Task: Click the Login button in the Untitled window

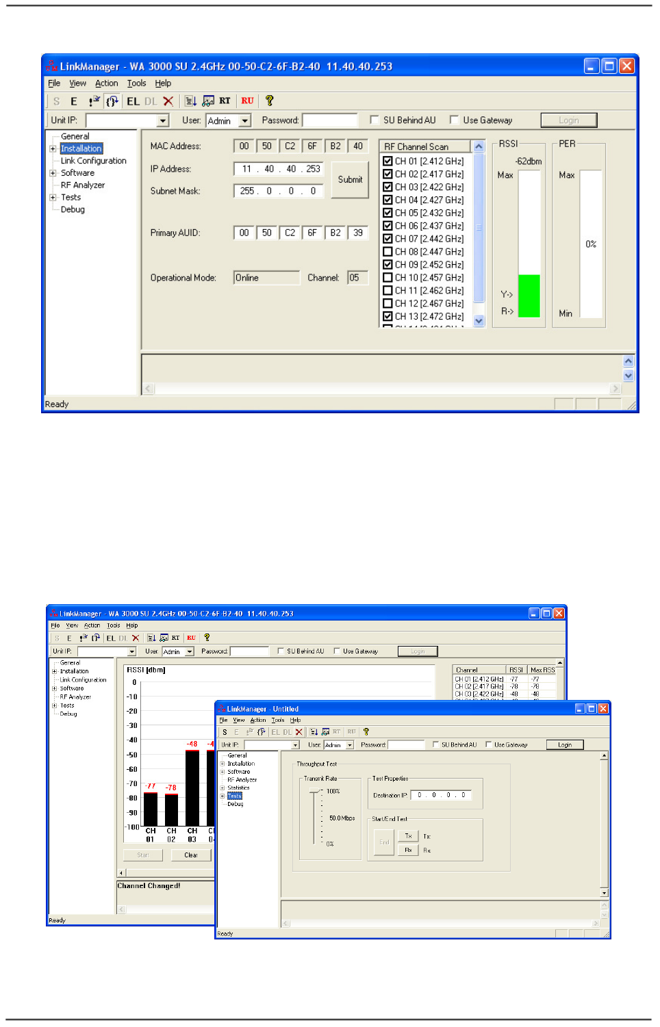Action: 565,745
